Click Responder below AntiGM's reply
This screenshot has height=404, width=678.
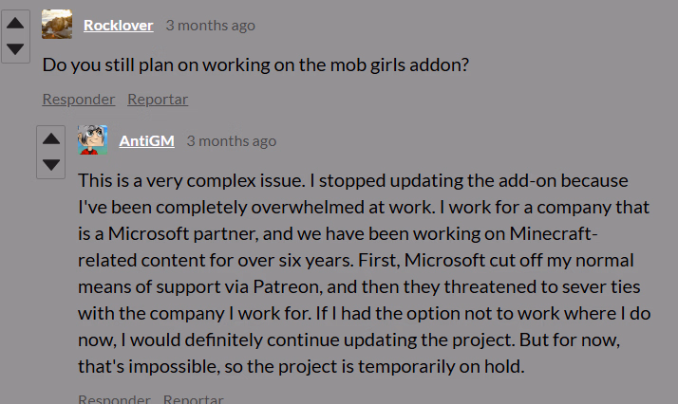click(x=114, y=399)
